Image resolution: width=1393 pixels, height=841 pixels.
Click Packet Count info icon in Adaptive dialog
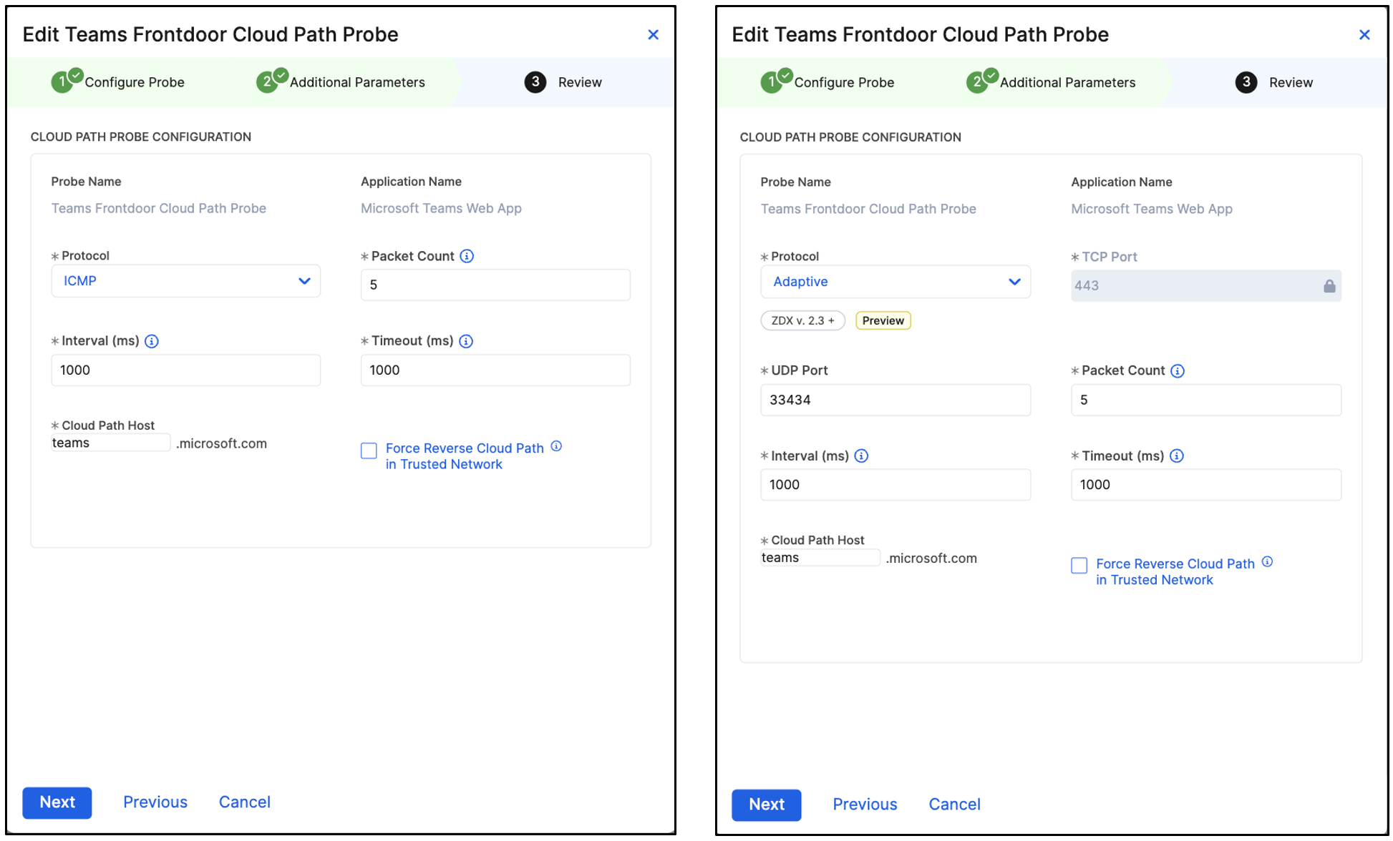[x=1178, y=370]
